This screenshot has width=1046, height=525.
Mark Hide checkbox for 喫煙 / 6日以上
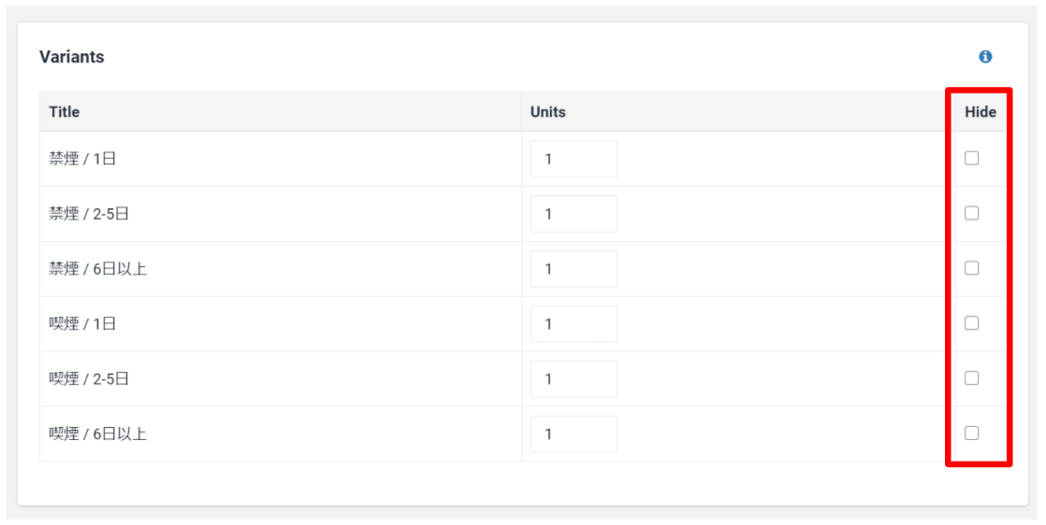point(971,433)
